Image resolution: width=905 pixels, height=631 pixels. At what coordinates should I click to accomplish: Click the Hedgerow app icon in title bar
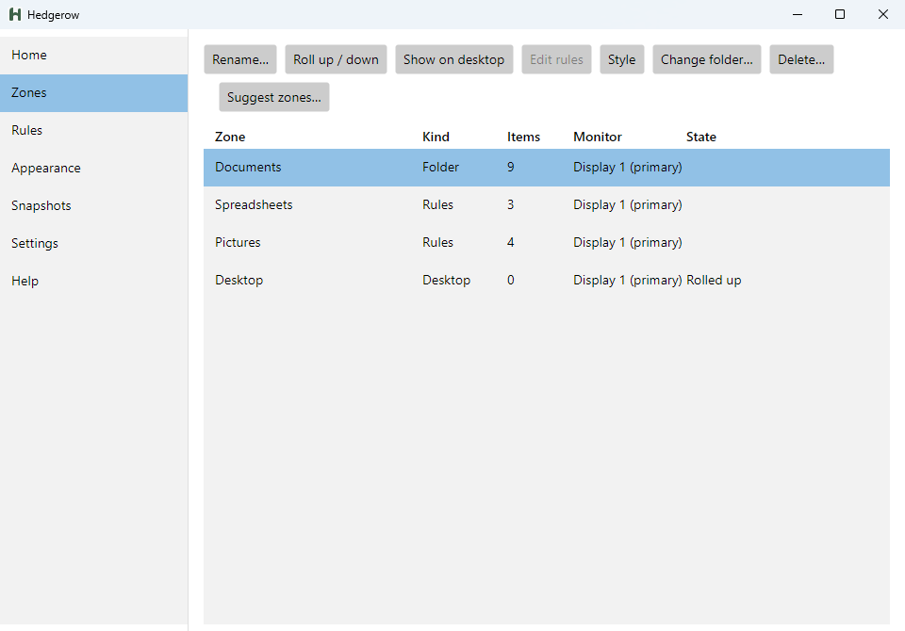click(x=15, y=14)
